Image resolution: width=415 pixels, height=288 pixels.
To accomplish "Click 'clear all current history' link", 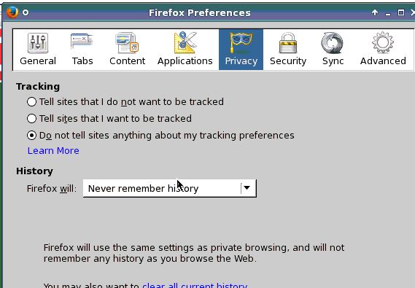I will 195,285.
